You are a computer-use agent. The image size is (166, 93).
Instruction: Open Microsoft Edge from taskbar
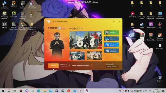(x=39, y=91)
